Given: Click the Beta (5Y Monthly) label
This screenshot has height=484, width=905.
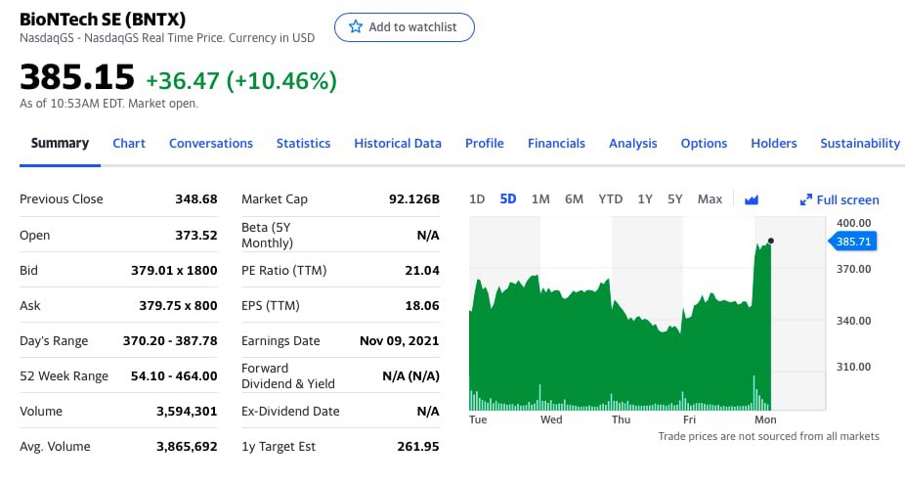Looking at the screenshot, I should tap(267, 235).
